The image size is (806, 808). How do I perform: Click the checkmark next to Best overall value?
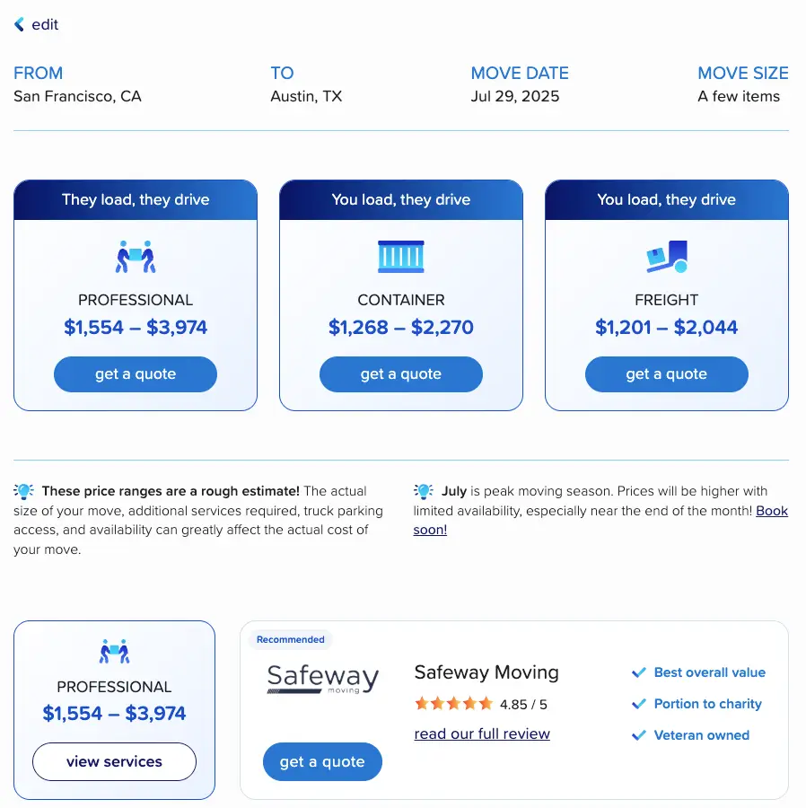639,672
